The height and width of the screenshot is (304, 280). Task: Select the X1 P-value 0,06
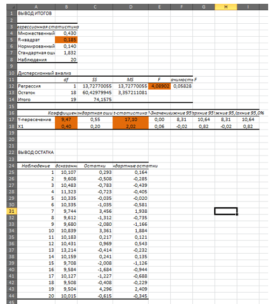coord(159,126)
